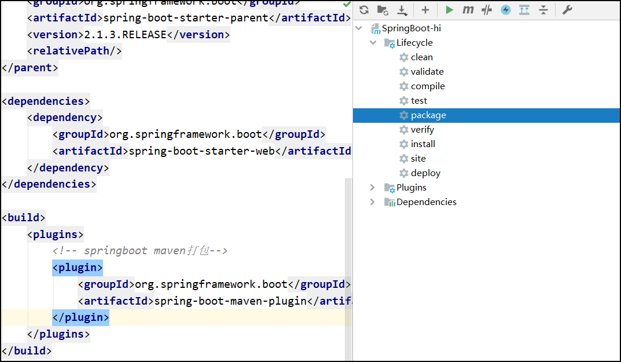The height and width of the screenshot is (362, 621).
Task: Toggle offline mode icon
Action: [x=487, y=10]
